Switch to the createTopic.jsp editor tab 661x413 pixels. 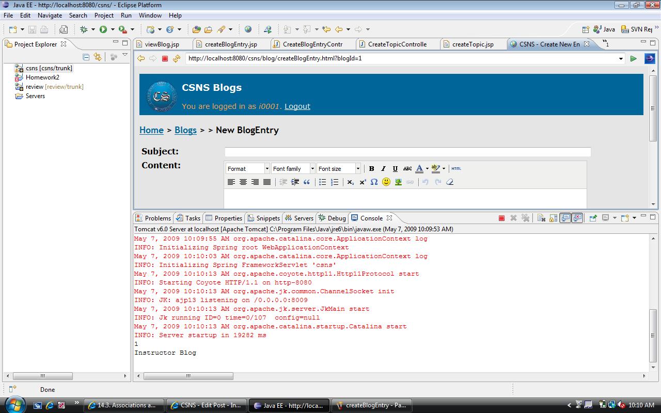point(472,44)
